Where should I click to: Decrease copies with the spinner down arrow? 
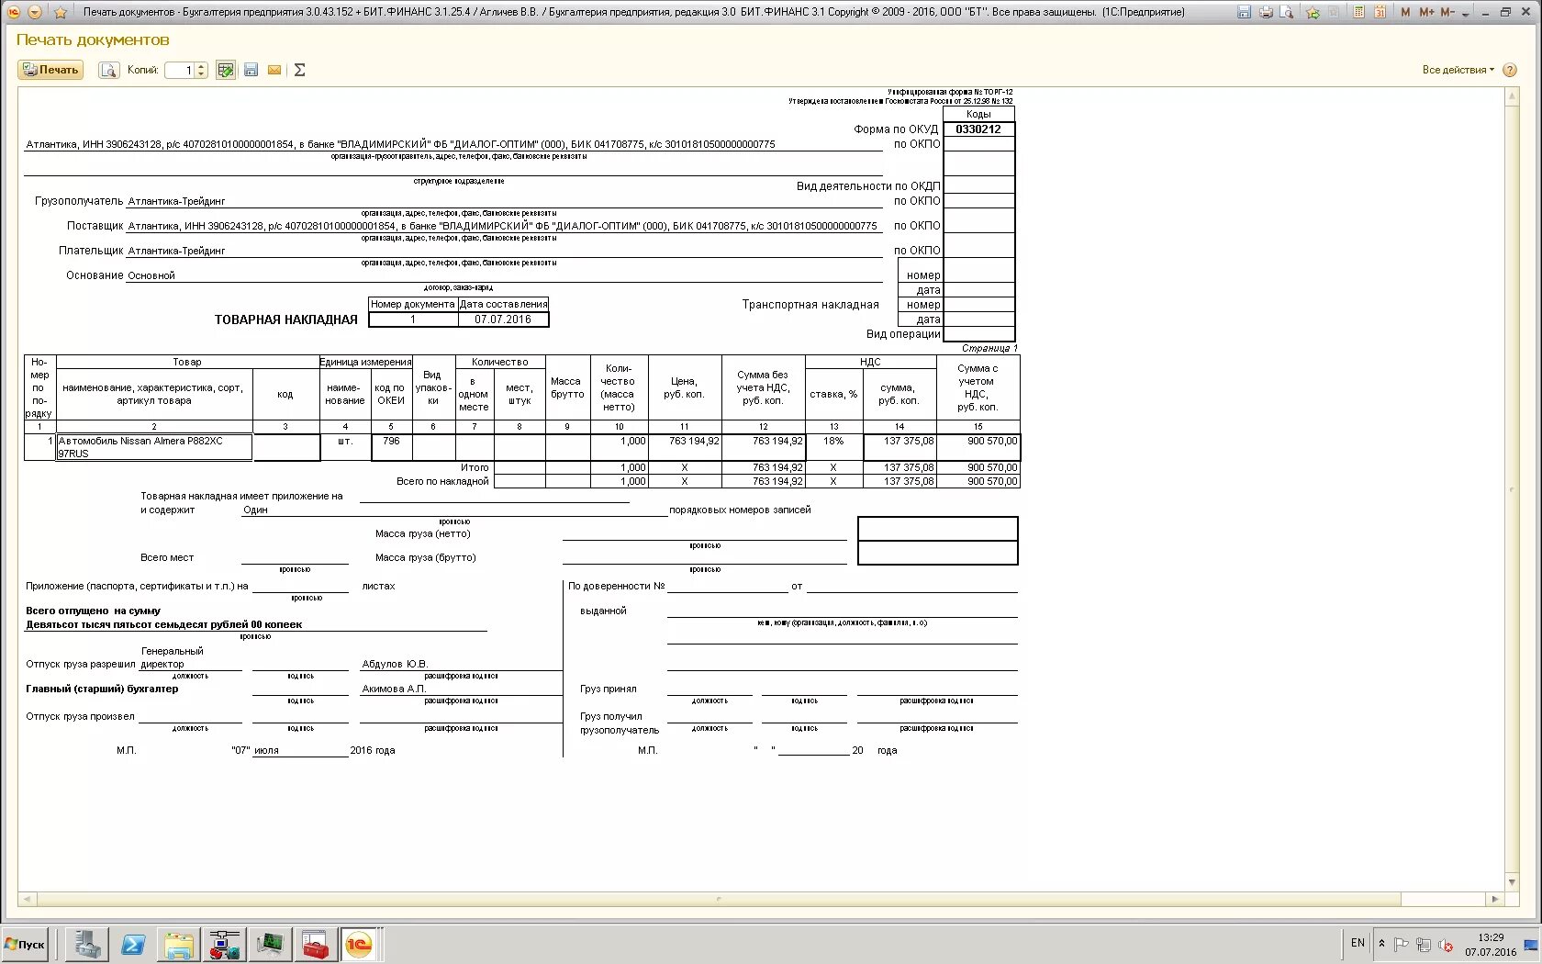click(202, 74)
